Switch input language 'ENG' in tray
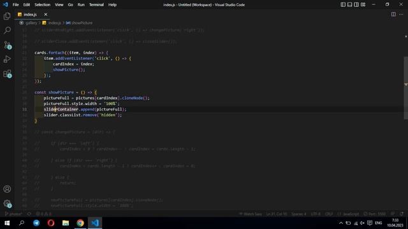408x229 pixels. coord(378,223)
